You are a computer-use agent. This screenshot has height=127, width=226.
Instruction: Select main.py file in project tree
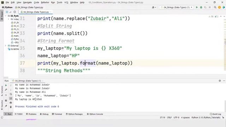click(15, 36)
